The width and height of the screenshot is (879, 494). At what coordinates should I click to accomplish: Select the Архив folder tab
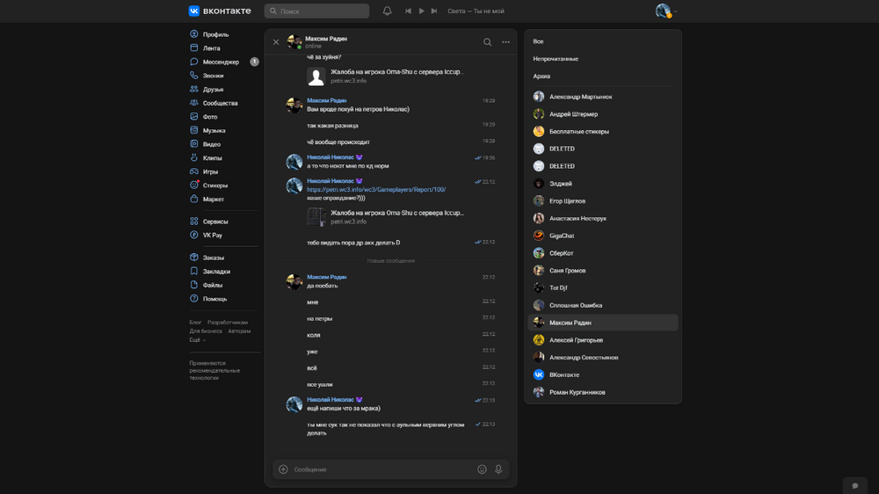click(541, 76)
